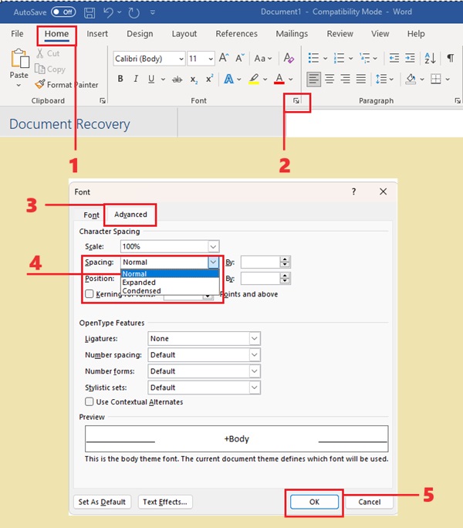Viewport: 463px width, 528px height.
Task: Click the Undo arrow icon
Action: 109,12
